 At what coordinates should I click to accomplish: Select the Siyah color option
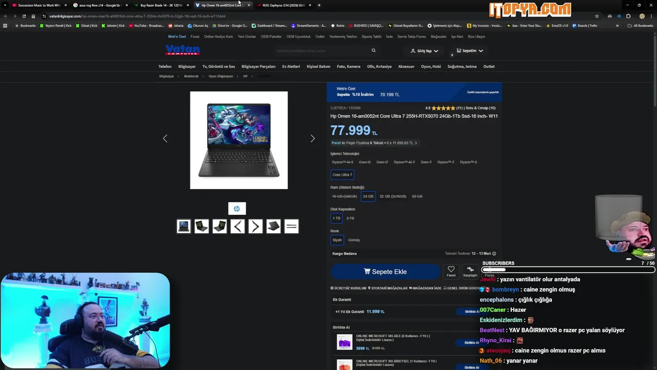pyautogui.click(x=337, y=240)
